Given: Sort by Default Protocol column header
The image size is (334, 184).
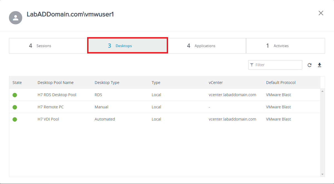Looking at the screenshot, I should coord(281,83).
